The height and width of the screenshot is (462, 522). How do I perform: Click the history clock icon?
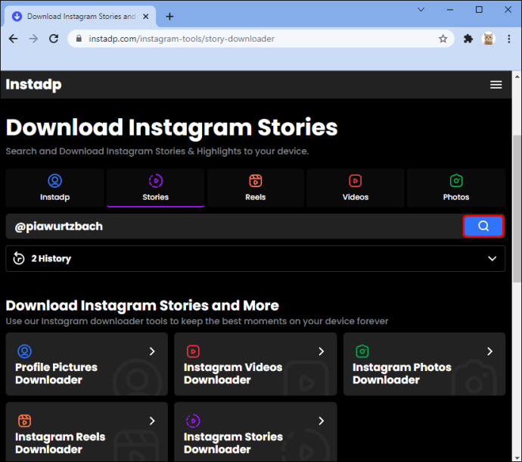tap(19, 258)
